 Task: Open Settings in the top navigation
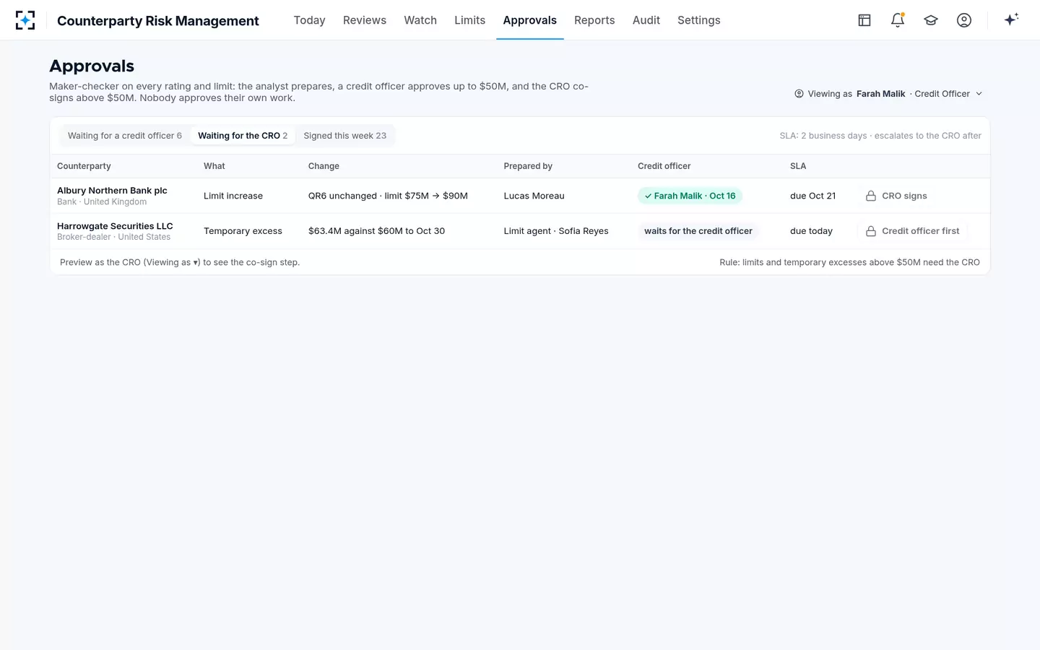pos(699,20)
